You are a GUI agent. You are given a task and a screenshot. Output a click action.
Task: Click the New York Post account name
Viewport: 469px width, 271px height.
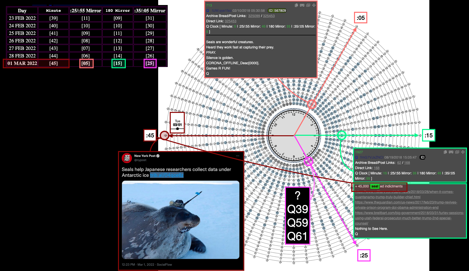tap(145, 156)
